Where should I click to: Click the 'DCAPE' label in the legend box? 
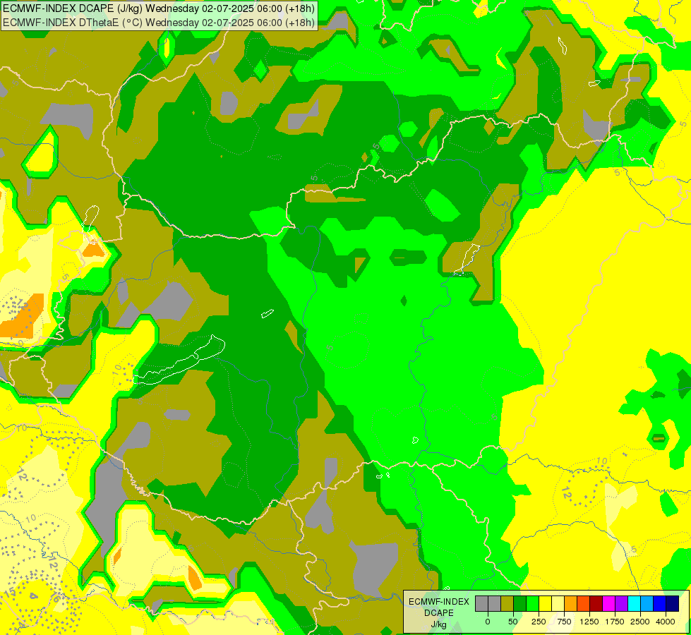tap(439, 613)
